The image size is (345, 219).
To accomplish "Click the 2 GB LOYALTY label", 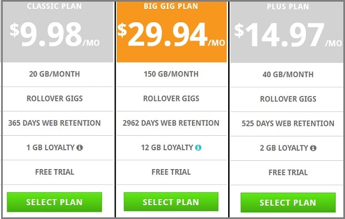I will [284, 148].
